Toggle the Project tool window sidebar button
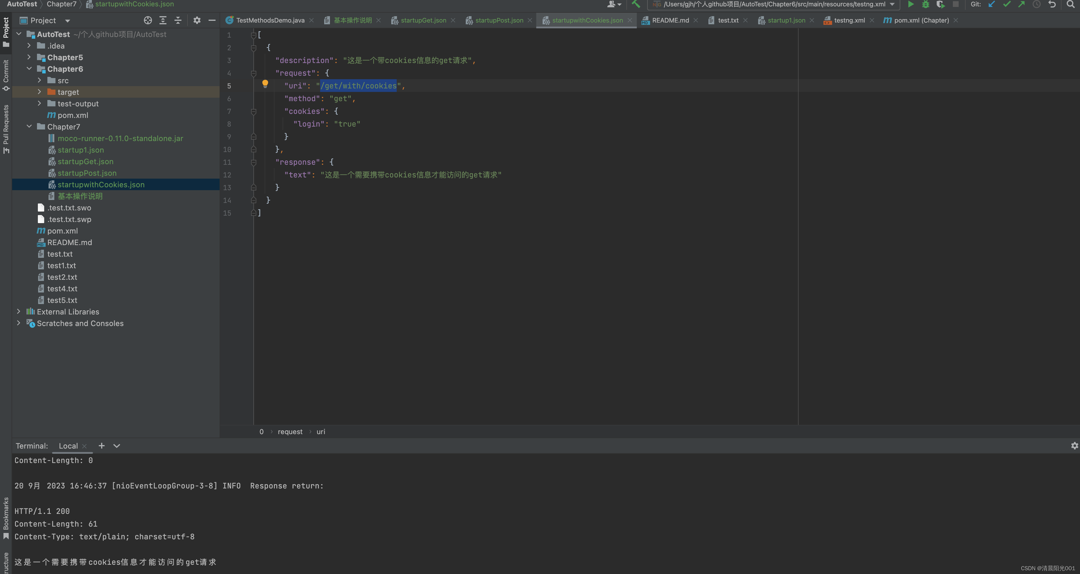The height and width of the screenshot is (574, 1080). (6, 32)
